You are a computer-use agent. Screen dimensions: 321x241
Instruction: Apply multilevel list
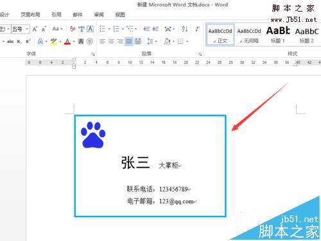click(130, 29)
